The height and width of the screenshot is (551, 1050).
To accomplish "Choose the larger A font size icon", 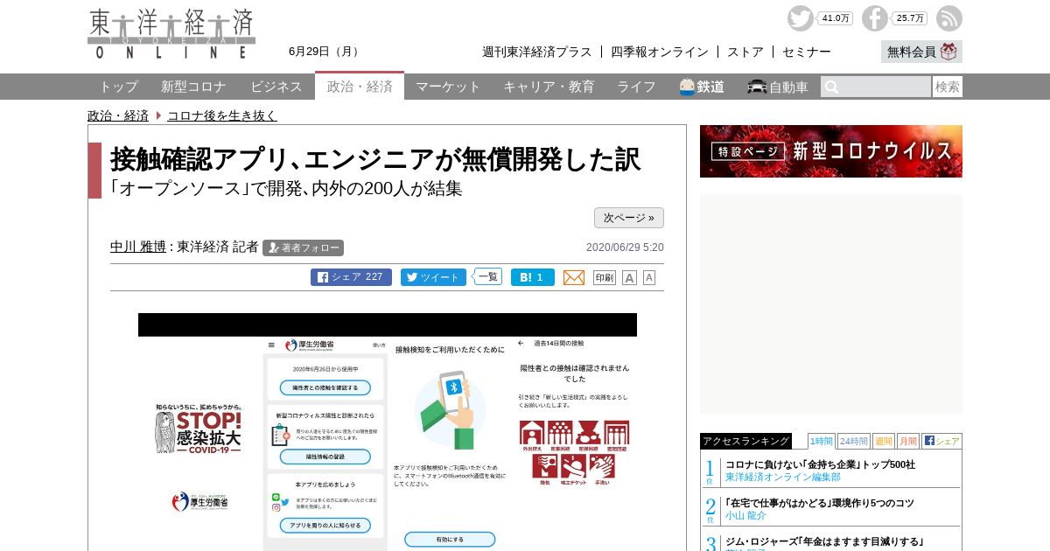I will pyautogui.click(x=629, y=277).
